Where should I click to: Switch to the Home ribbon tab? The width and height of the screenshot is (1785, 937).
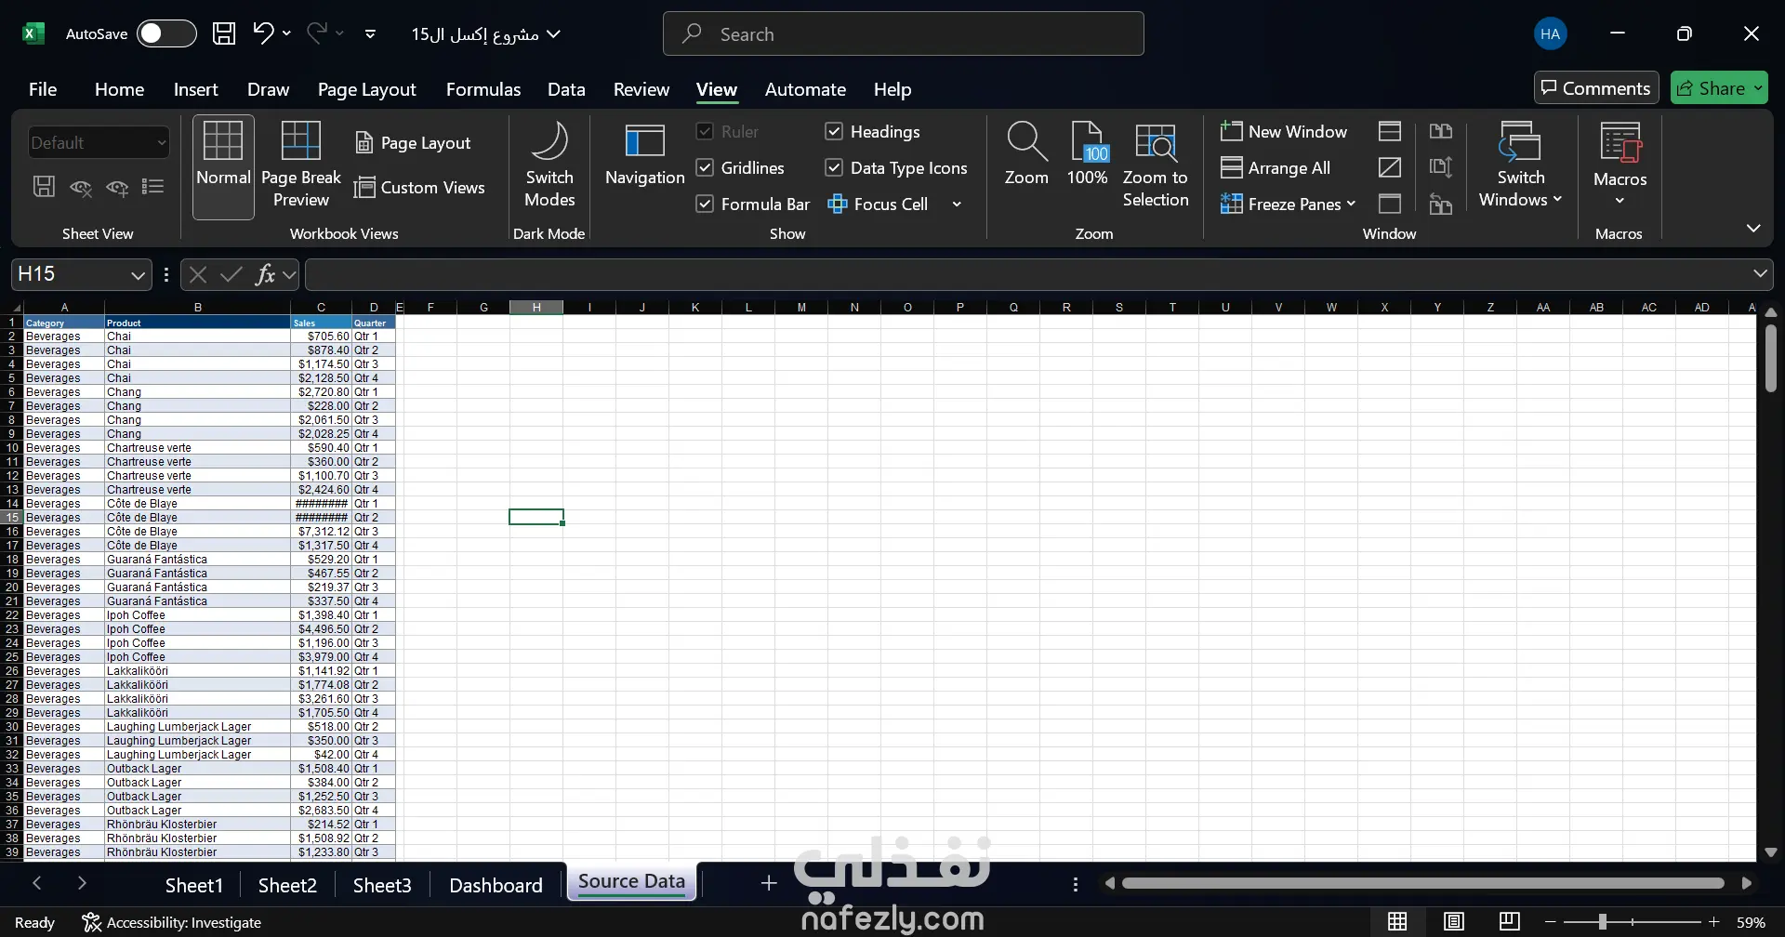pos(119,89)
